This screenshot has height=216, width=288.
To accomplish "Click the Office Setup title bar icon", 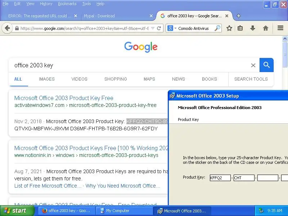I will point(172,96).
